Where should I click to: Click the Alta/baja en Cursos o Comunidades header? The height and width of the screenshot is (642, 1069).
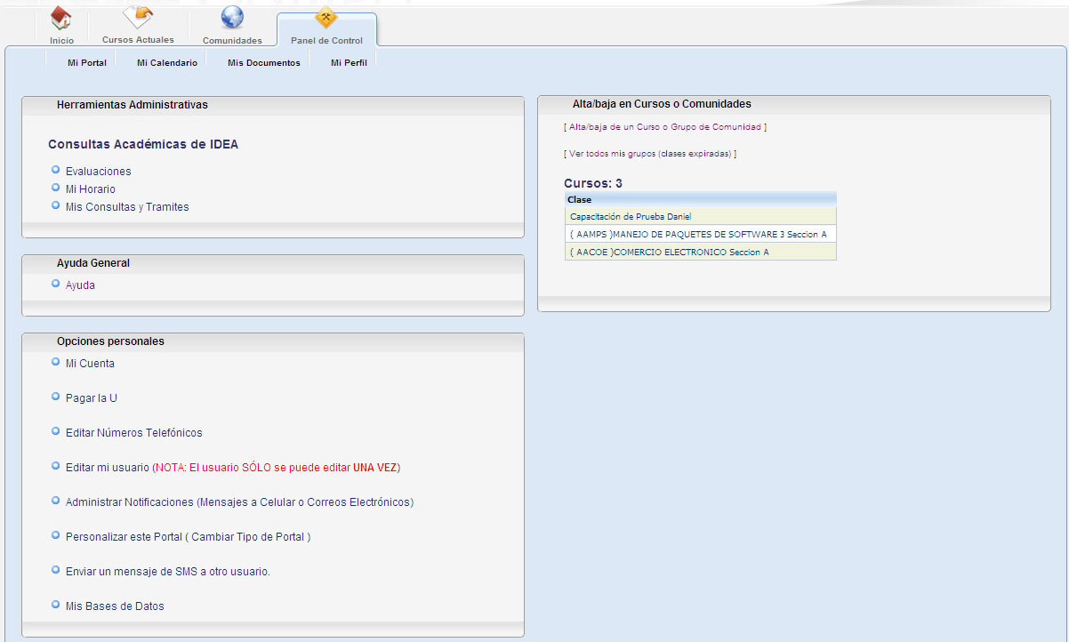[x=794, y=104]
